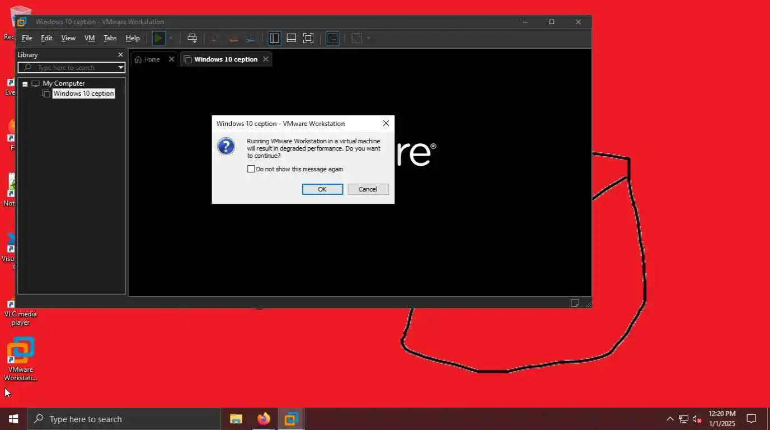Screen dimensions: 770x430
Task: Click the message log icon in the status bar
Action: [x=575, y=303]
